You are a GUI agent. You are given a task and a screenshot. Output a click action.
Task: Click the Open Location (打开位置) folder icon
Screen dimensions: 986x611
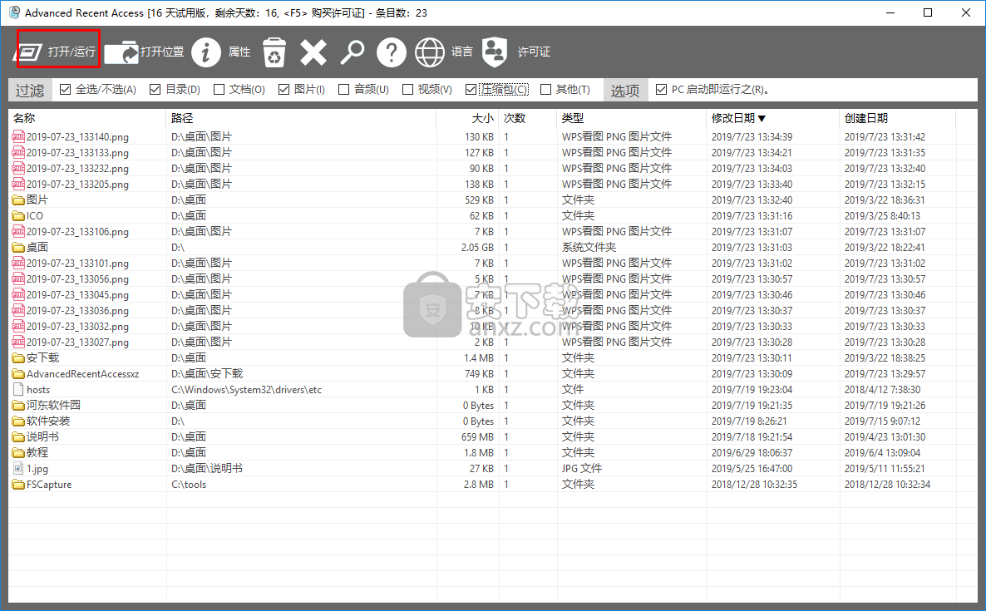[121, 52]
